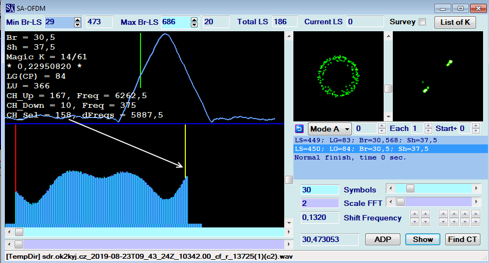
Task: Click the red marker line in spectrum
Action: click(x=16, y=158)
